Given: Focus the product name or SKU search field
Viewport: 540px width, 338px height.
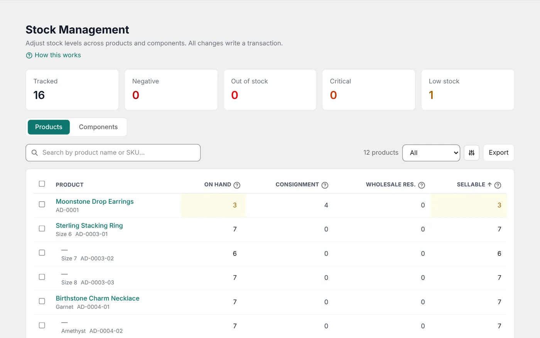Looking at the screenshot, I should click(x=113, y=153).
